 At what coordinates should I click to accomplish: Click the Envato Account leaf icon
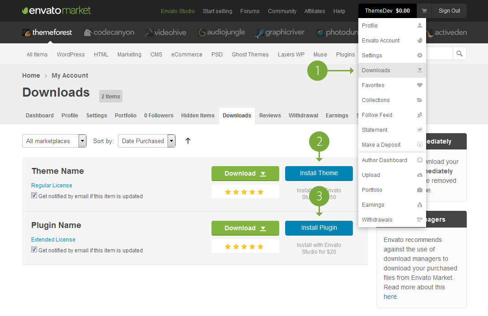click(x=419, y=41)
